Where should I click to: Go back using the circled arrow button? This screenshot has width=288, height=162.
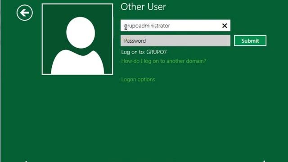click(25, 13)
